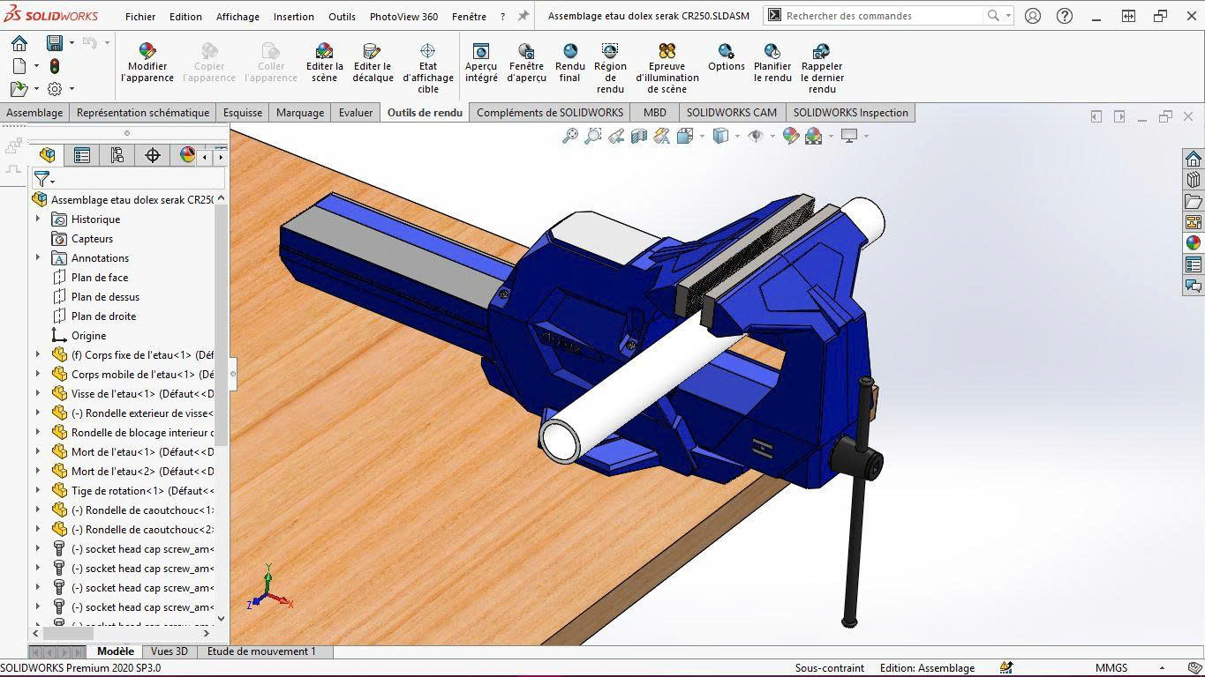The height and width of the screenshot is (677, 1205).
Task: Expand the Historique tree node
Action: tap(38, 219)
